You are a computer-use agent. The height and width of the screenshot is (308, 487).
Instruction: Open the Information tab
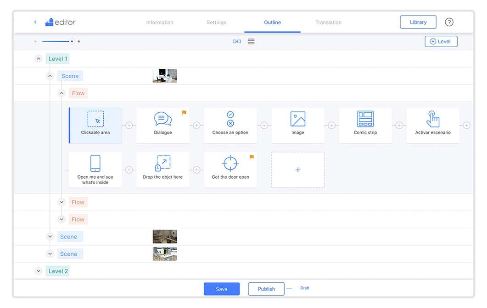[160, 22]
